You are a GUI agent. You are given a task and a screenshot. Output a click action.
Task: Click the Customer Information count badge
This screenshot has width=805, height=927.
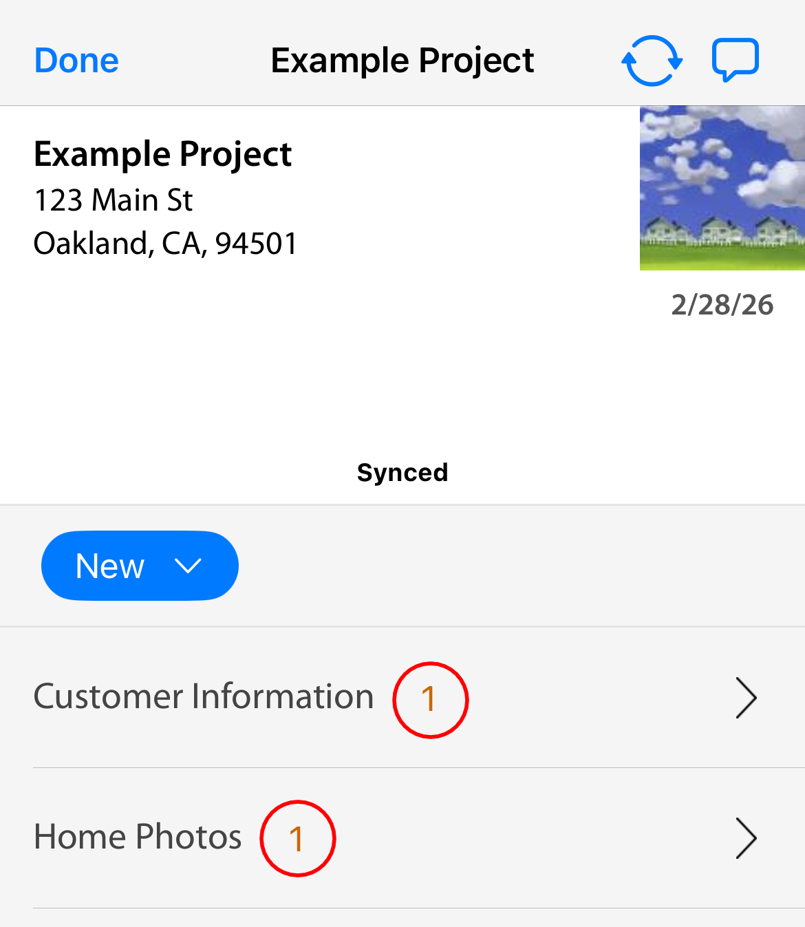pyautogui.click(x=431, y=700)
